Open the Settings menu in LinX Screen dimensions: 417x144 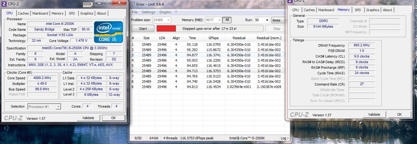tap(148, 12)
